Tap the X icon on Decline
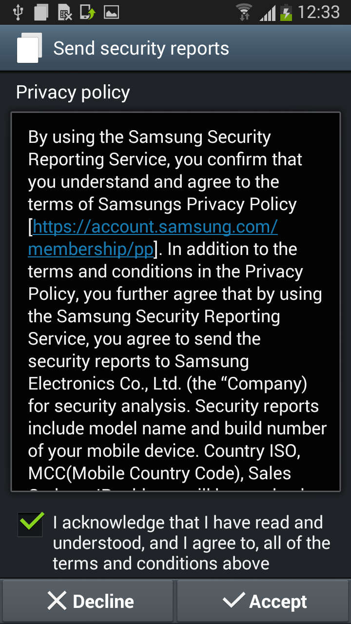This screenshot has height=624, width=351. point(57,601)
